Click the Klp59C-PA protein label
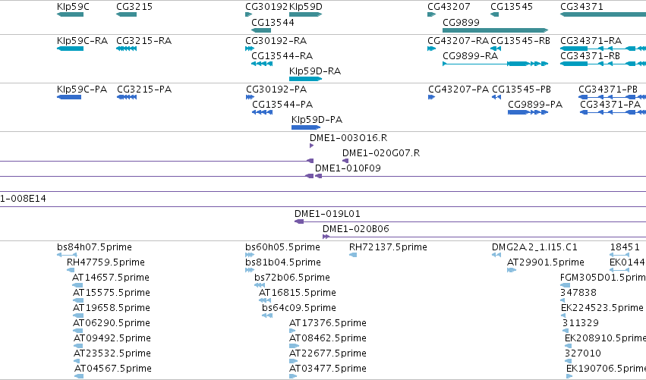The width and height of the screenshot is (646, 380). click(x=82, y=90)
